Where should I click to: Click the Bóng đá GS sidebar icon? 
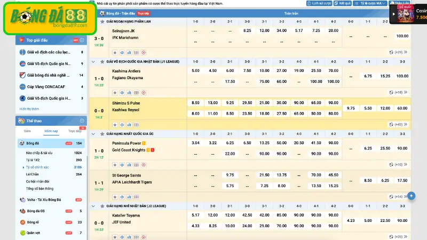coord(22,211)
